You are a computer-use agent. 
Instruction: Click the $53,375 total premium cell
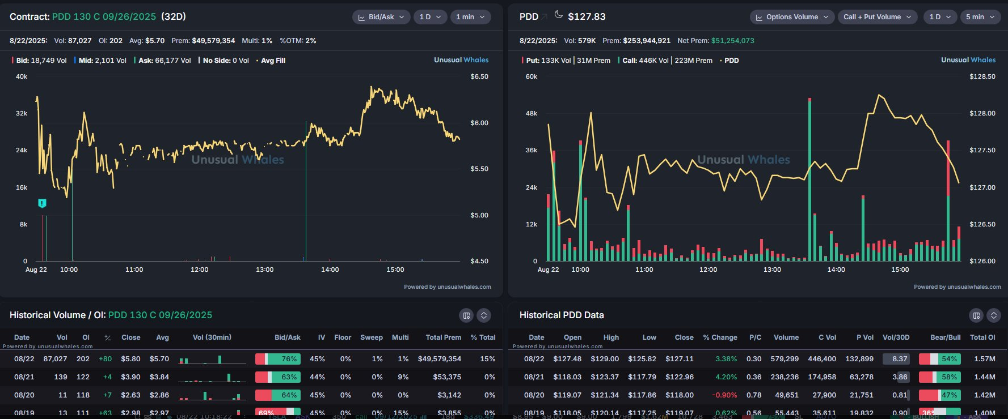point(447,377)
